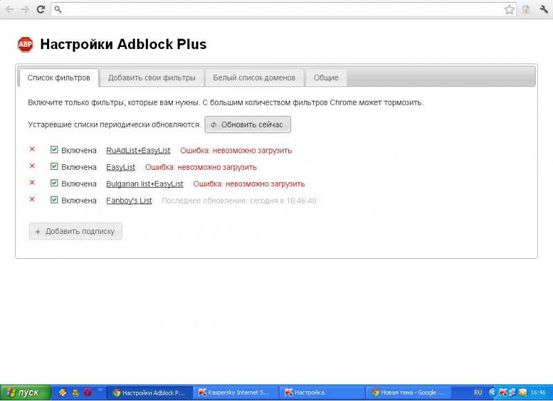Click the page extension icon beside the star
Image resolution: width=553 pixels, height=401 pixels.
[x=526, y=10]
